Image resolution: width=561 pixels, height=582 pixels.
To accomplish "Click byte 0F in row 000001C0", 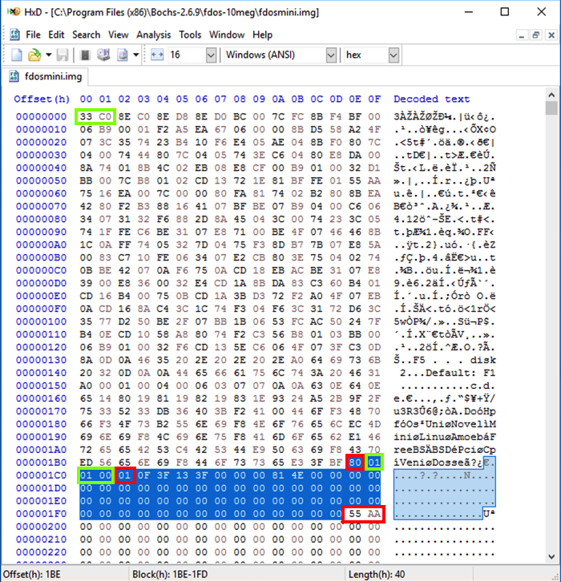I will coord(143,475).
